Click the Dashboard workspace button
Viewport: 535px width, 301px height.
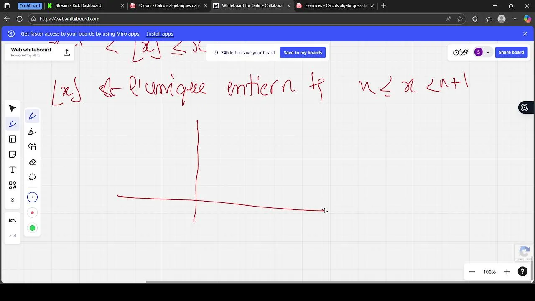tap(30, 6)
